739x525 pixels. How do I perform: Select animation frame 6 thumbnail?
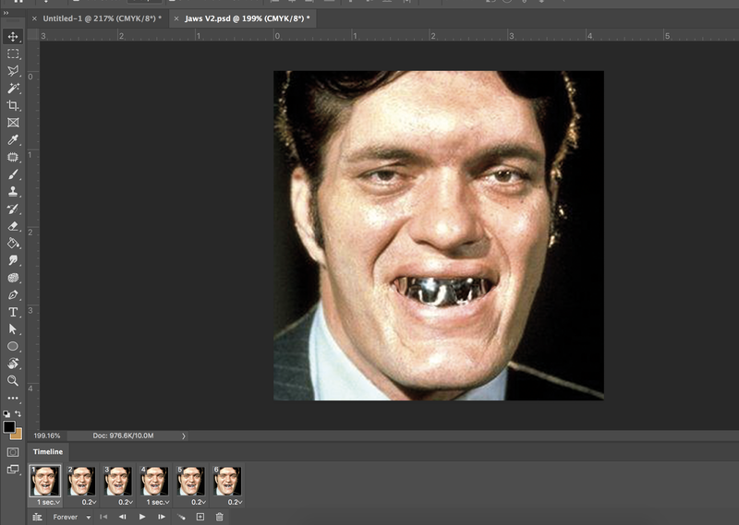pos(227,481)
